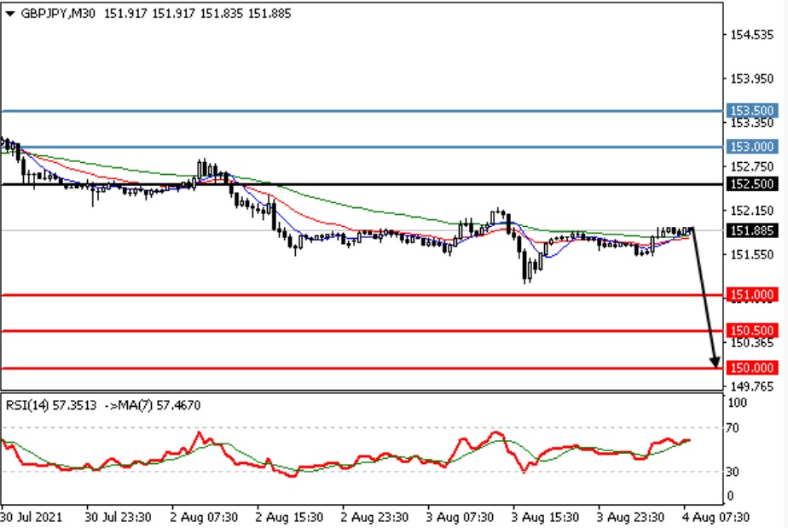788x528 pixels.
Task: Click the 153.950 price scale value
Action: 752,79
